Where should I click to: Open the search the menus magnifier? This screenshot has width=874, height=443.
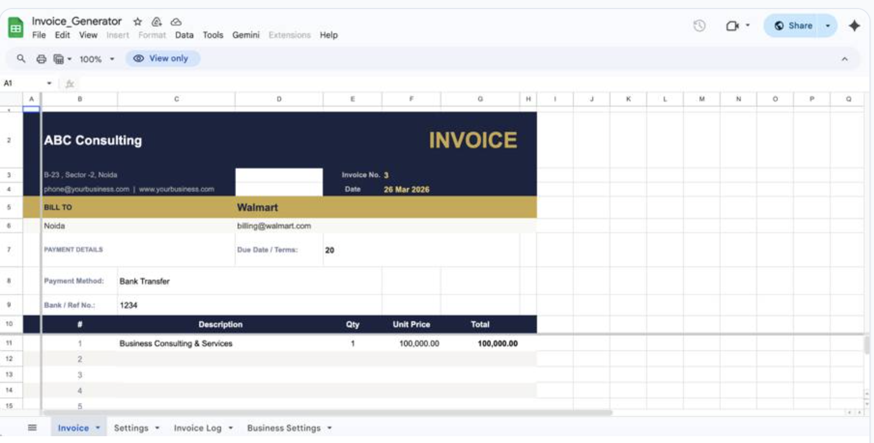(22, 58)
